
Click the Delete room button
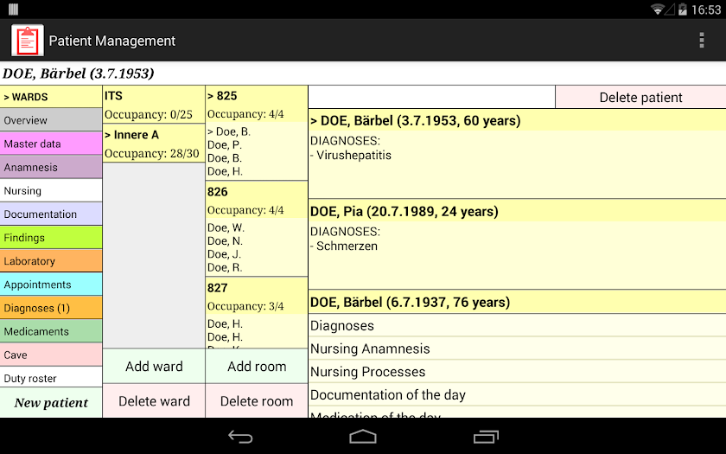coord(257,401)
